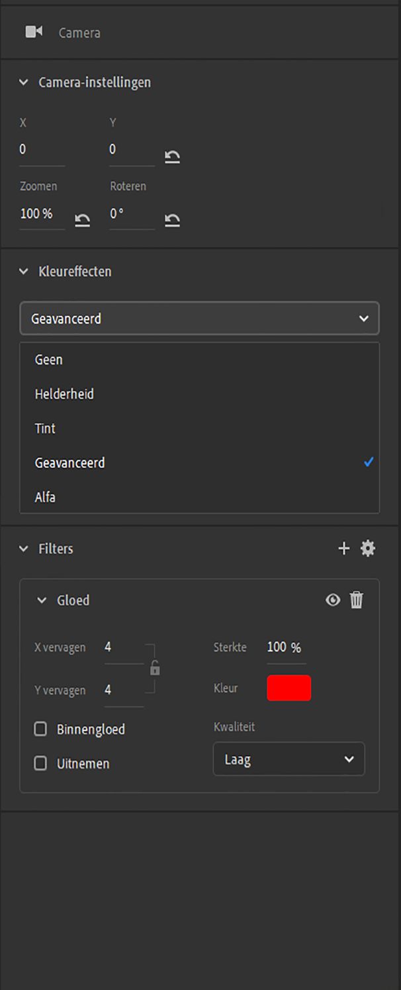Click the Camera icon in panel header
The image size is (401, 990).
34,32
